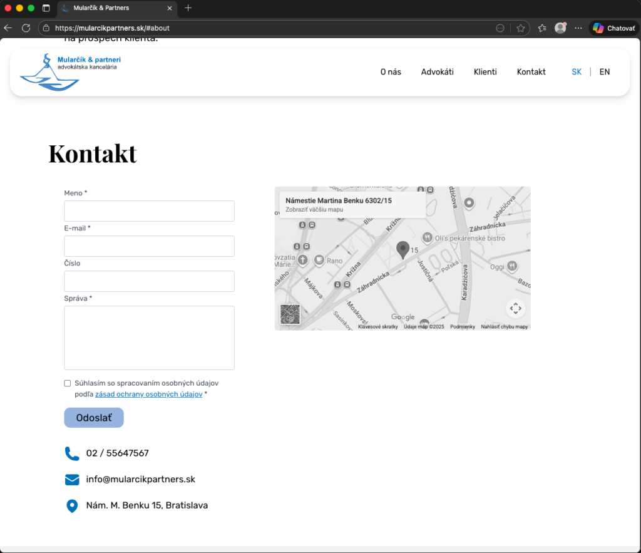Viewport: 641px width, 553px height.
Task: Switch language to EN
Action: 605,72
